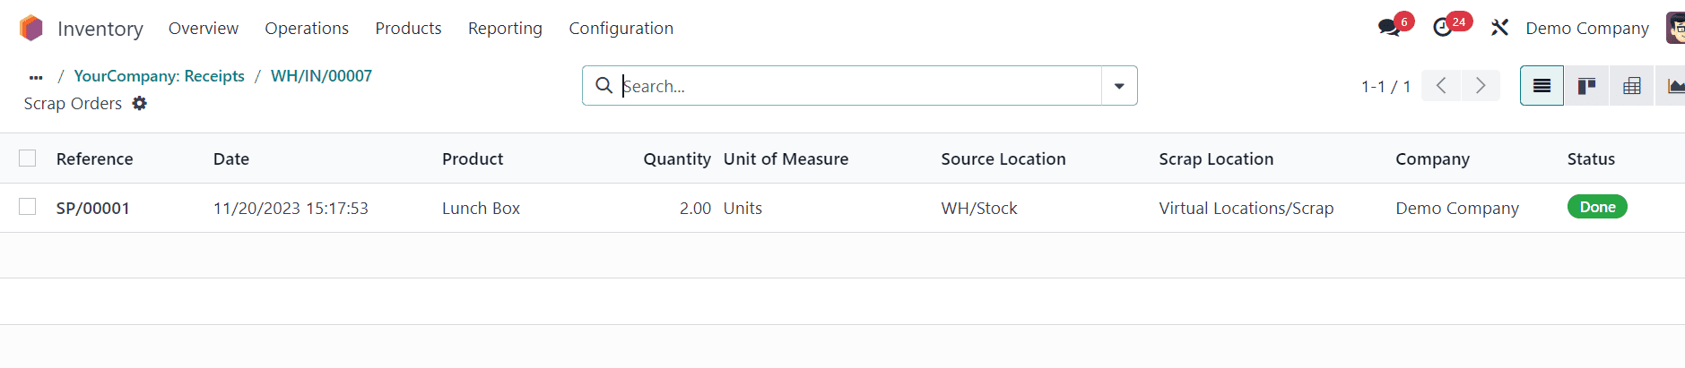Switch to the graph view

(x=1673, y=86)
